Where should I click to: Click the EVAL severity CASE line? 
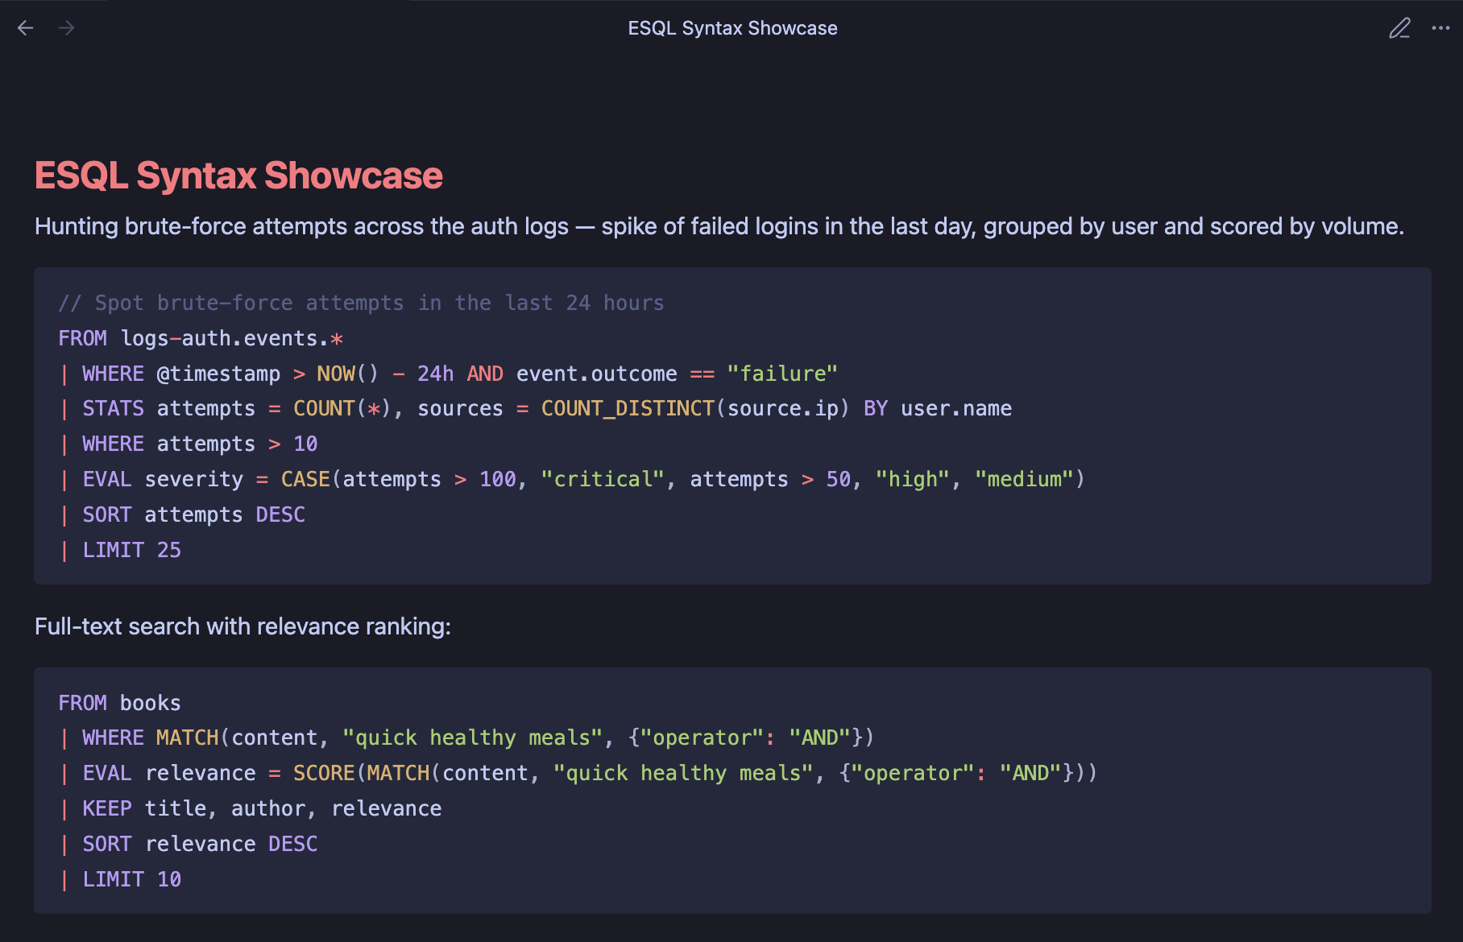point(572,480)
